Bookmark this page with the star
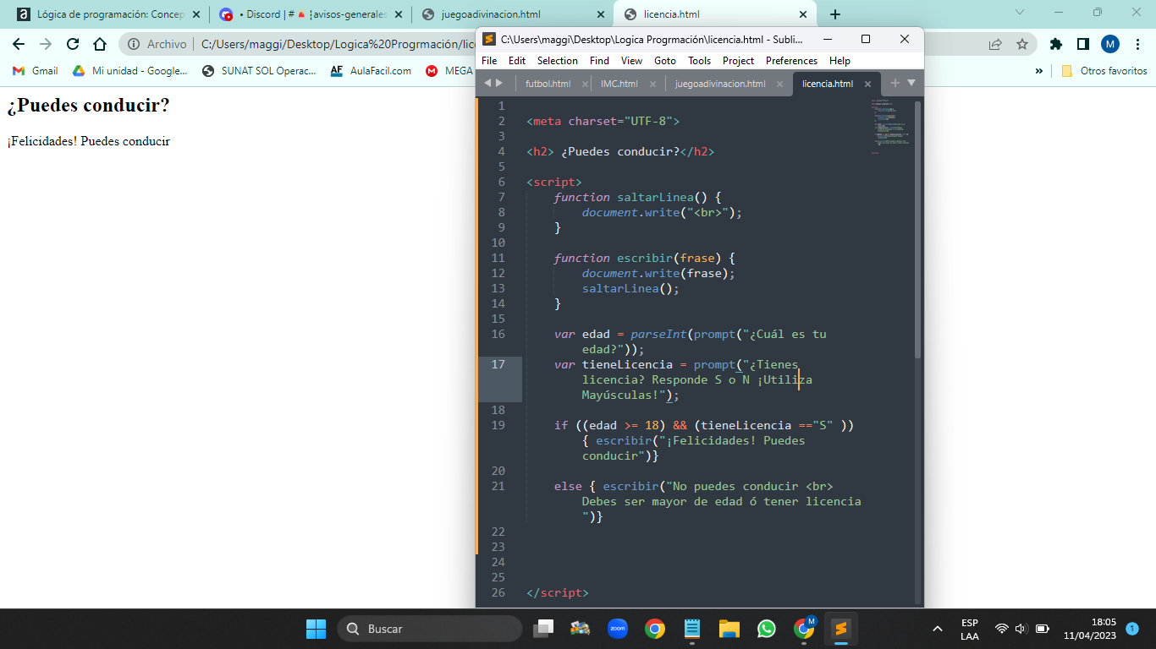 click(1022, 44)
